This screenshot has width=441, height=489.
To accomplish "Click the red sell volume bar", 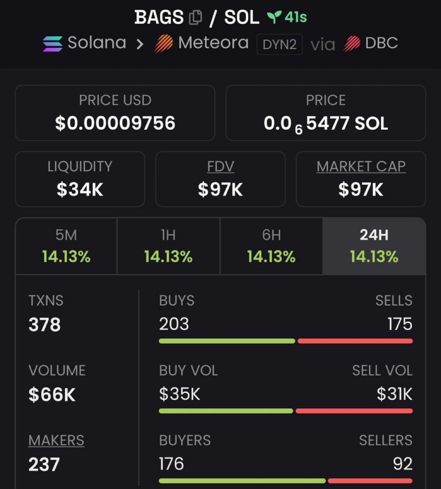I will pyautogui.click(x=355, y=411).
